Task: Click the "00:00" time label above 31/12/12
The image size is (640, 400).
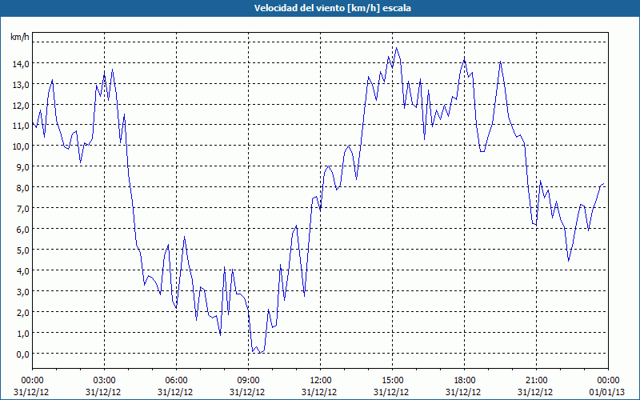Action: pos(32,381)
